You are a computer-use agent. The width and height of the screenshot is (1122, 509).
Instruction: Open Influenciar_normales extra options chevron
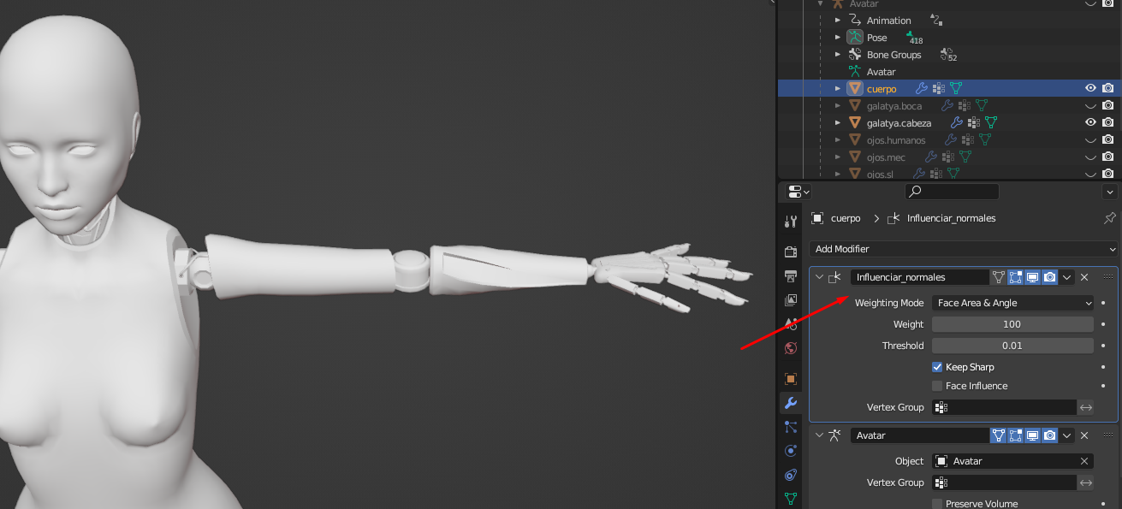(x=1067, y=277)
